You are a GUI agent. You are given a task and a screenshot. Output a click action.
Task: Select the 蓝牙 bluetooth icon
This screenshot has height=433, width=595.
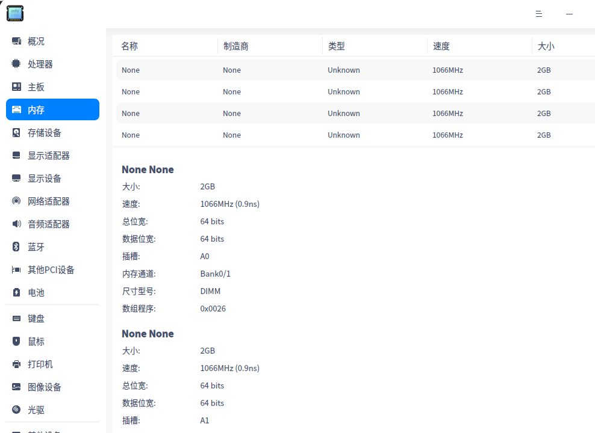click(16, 247)
